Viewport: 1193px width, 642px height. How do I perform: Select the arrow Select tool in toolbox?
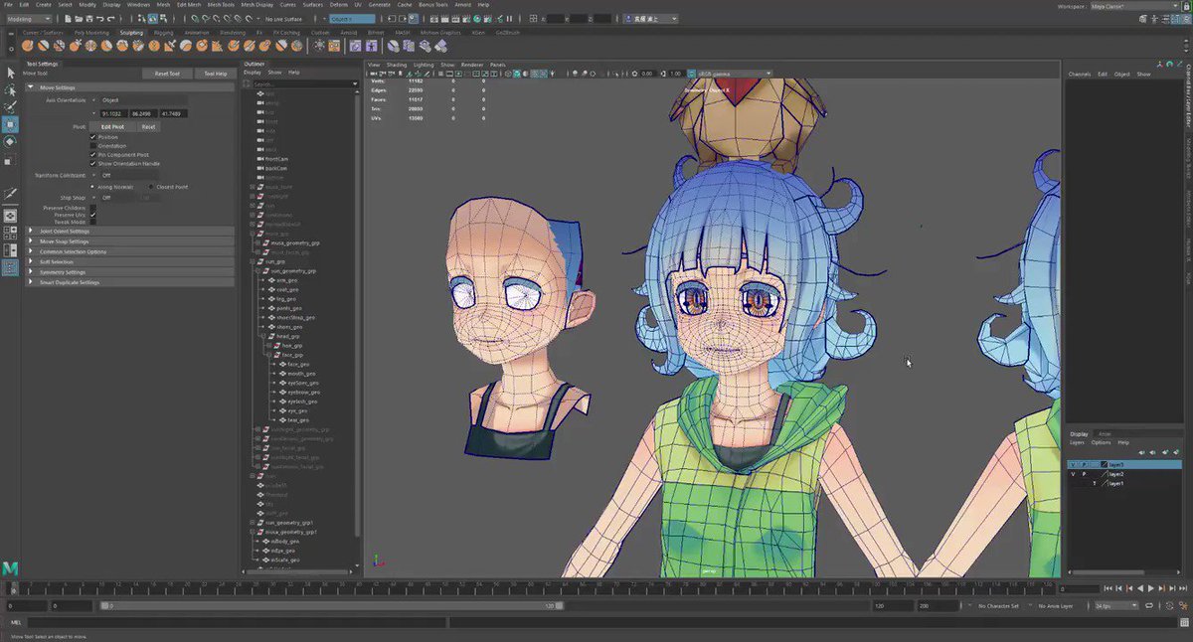point(10,73)
